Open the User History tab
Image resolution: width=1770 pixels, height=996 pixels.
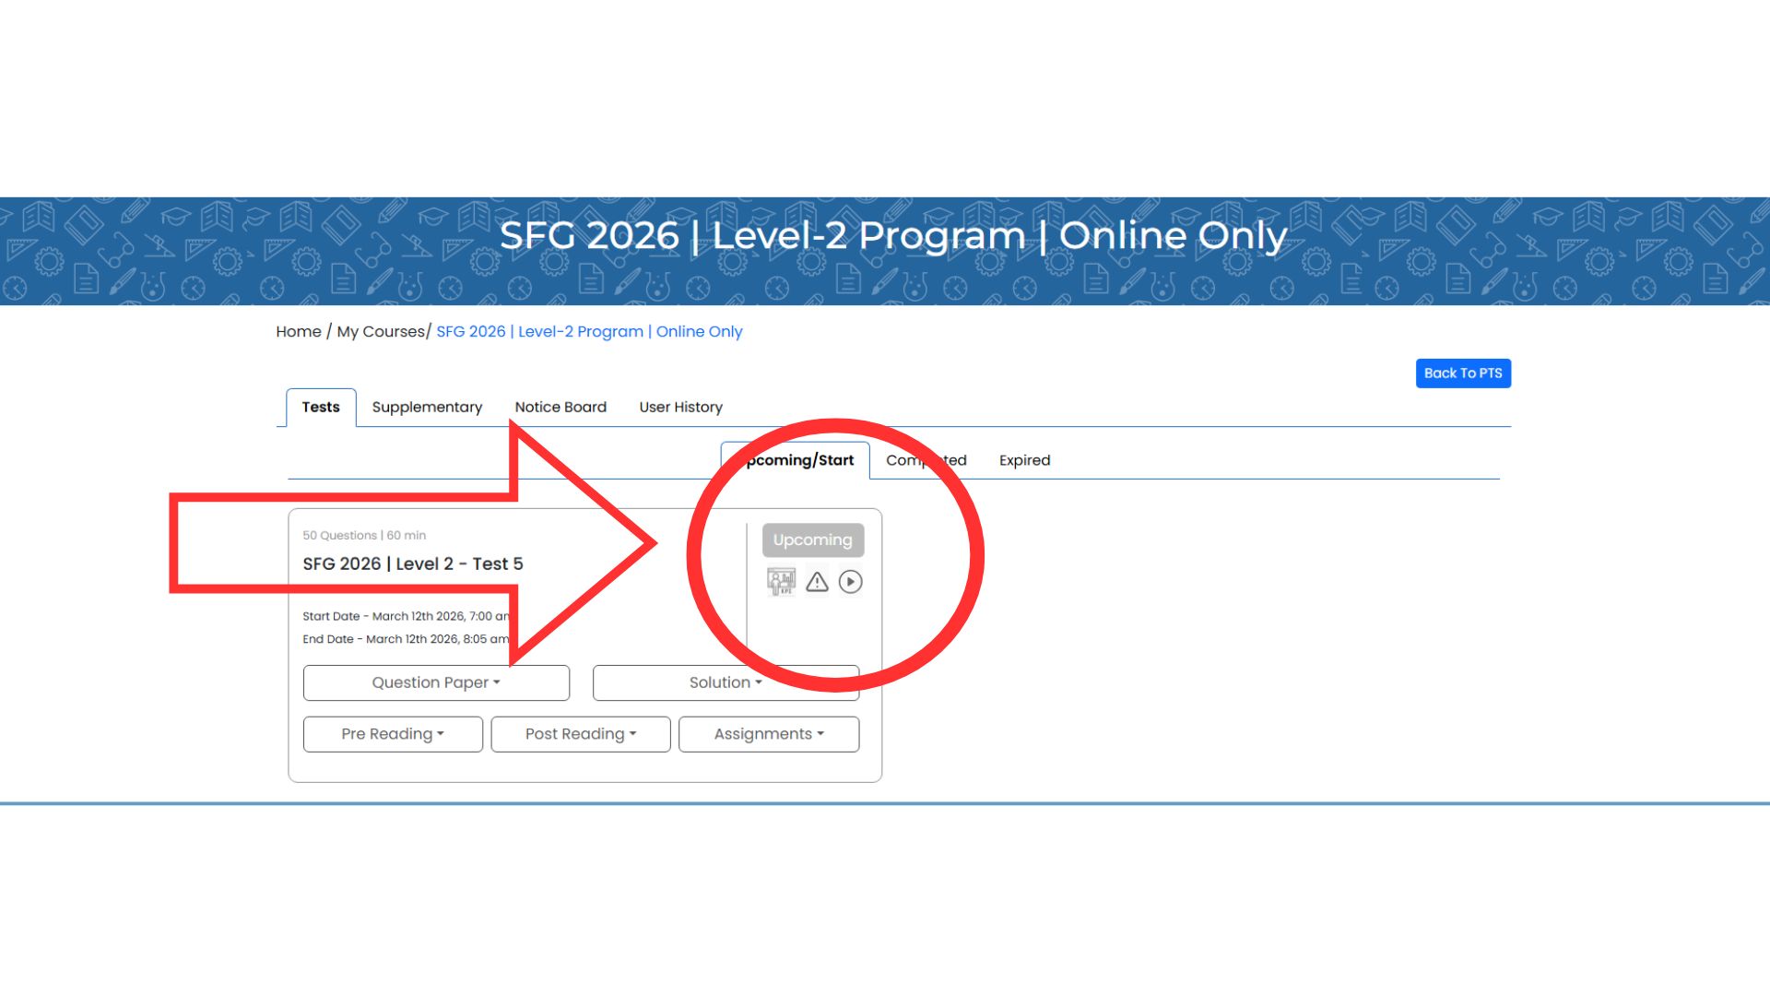(x=680, y=407)
